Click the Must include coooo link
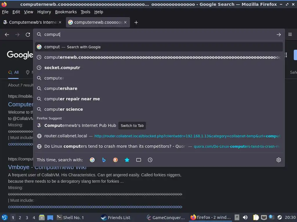 pyautogui.click(x=95, y=207)
